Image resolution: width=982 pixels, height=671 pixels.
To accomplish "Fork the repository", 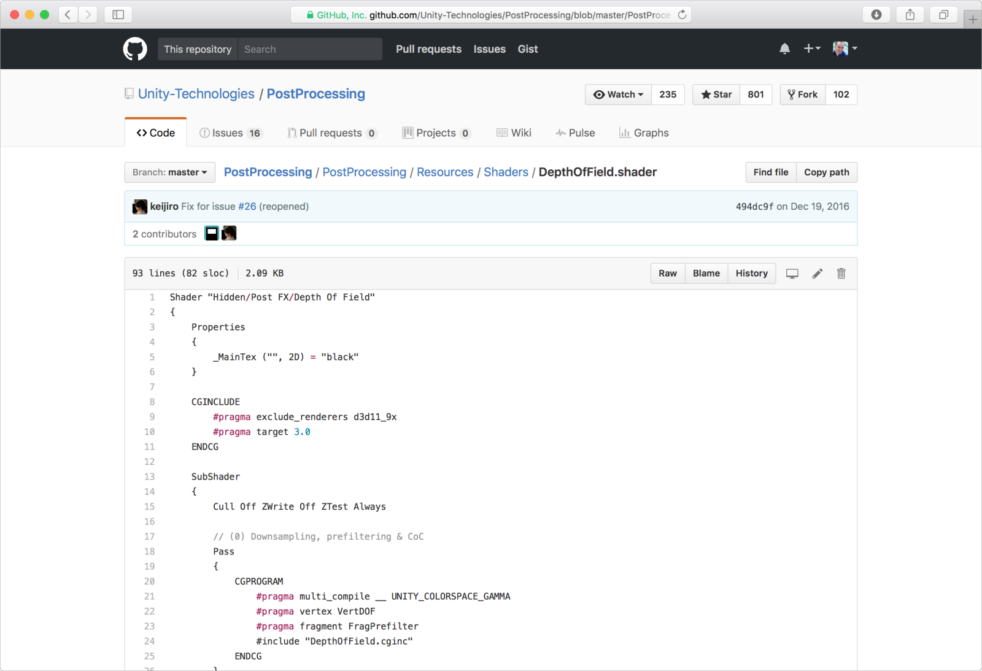I will pyautogui.click(x=803, y=94).
